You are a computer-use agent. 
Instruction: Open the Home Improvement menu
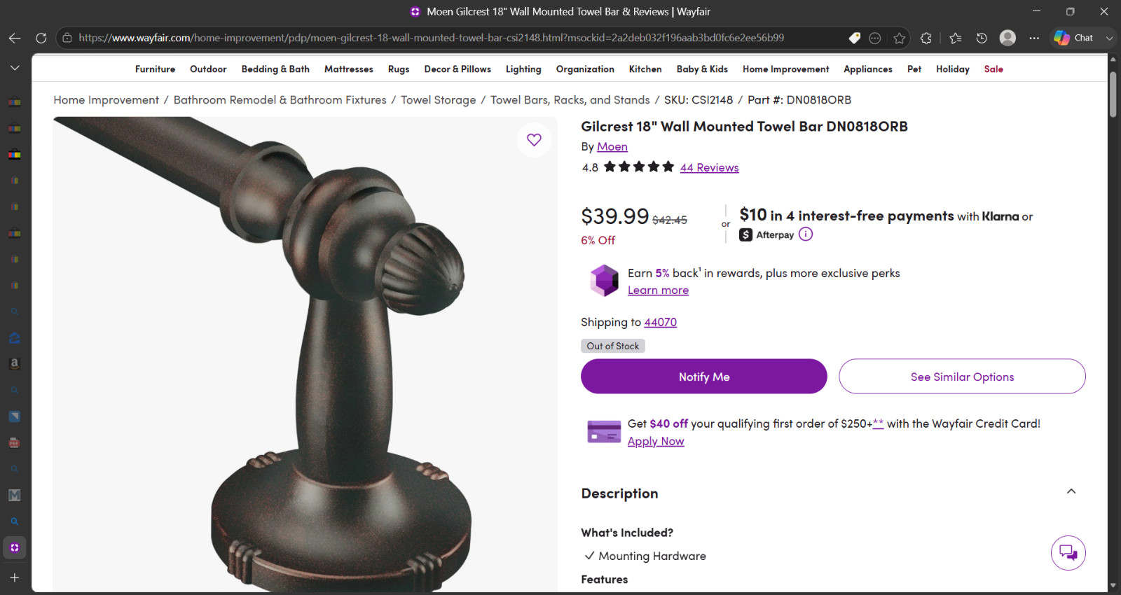[x=785, y=69]
